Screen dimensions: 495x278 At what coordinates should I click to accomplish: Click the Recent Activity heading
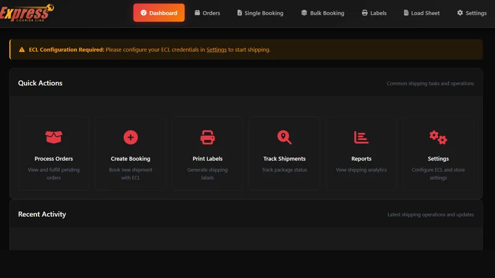tap(42, 214)
